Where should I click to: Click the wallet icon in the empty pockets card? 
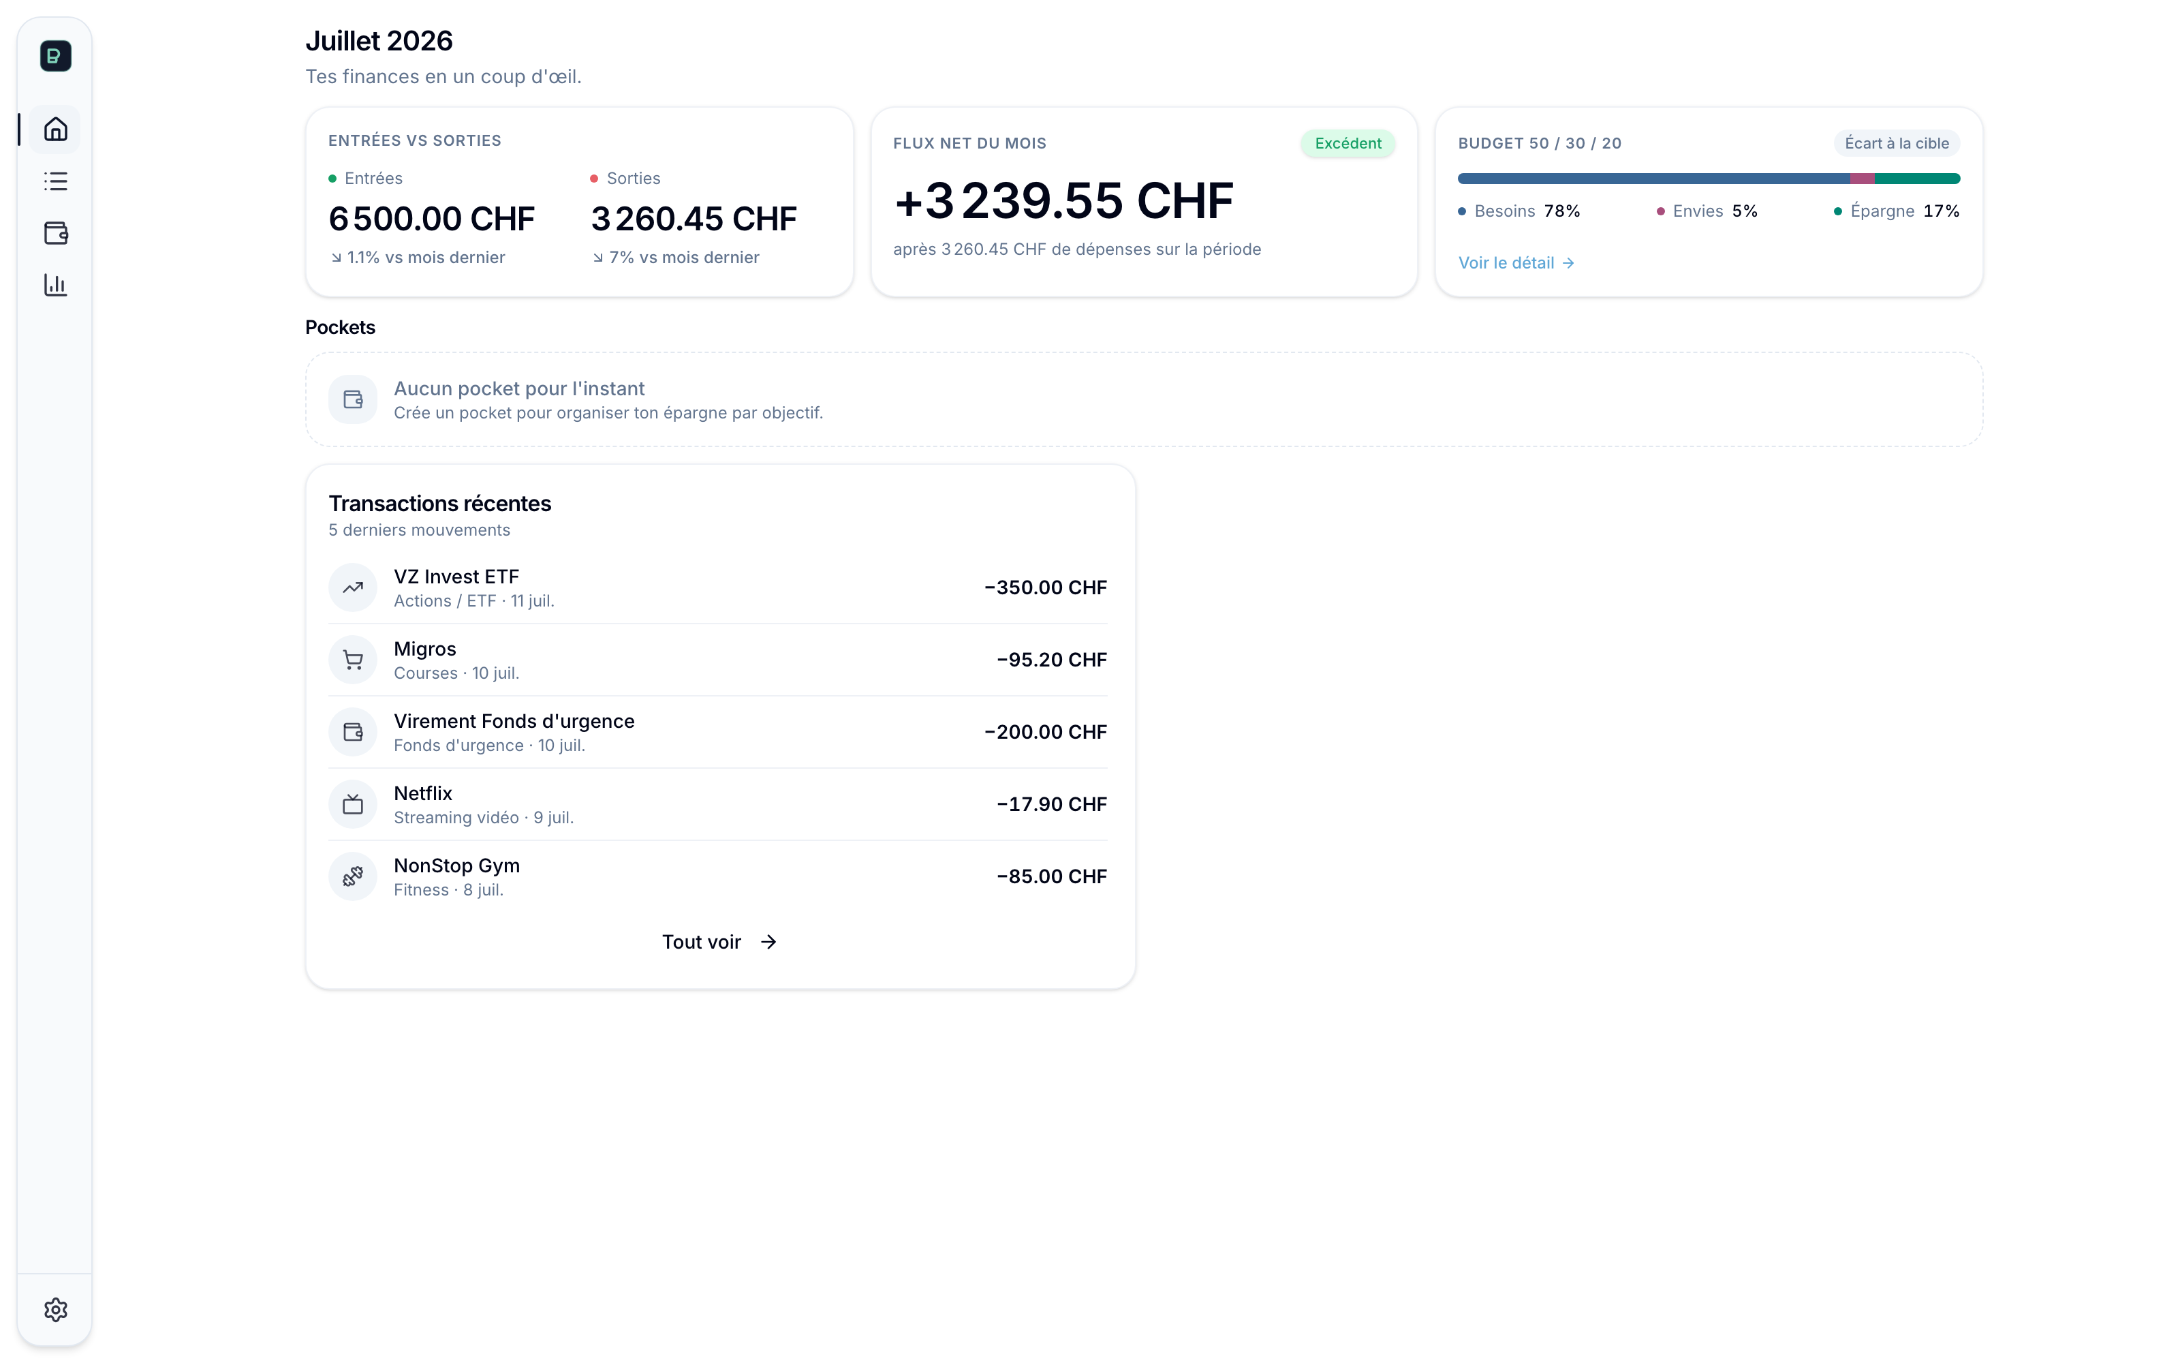coord(353,399)
